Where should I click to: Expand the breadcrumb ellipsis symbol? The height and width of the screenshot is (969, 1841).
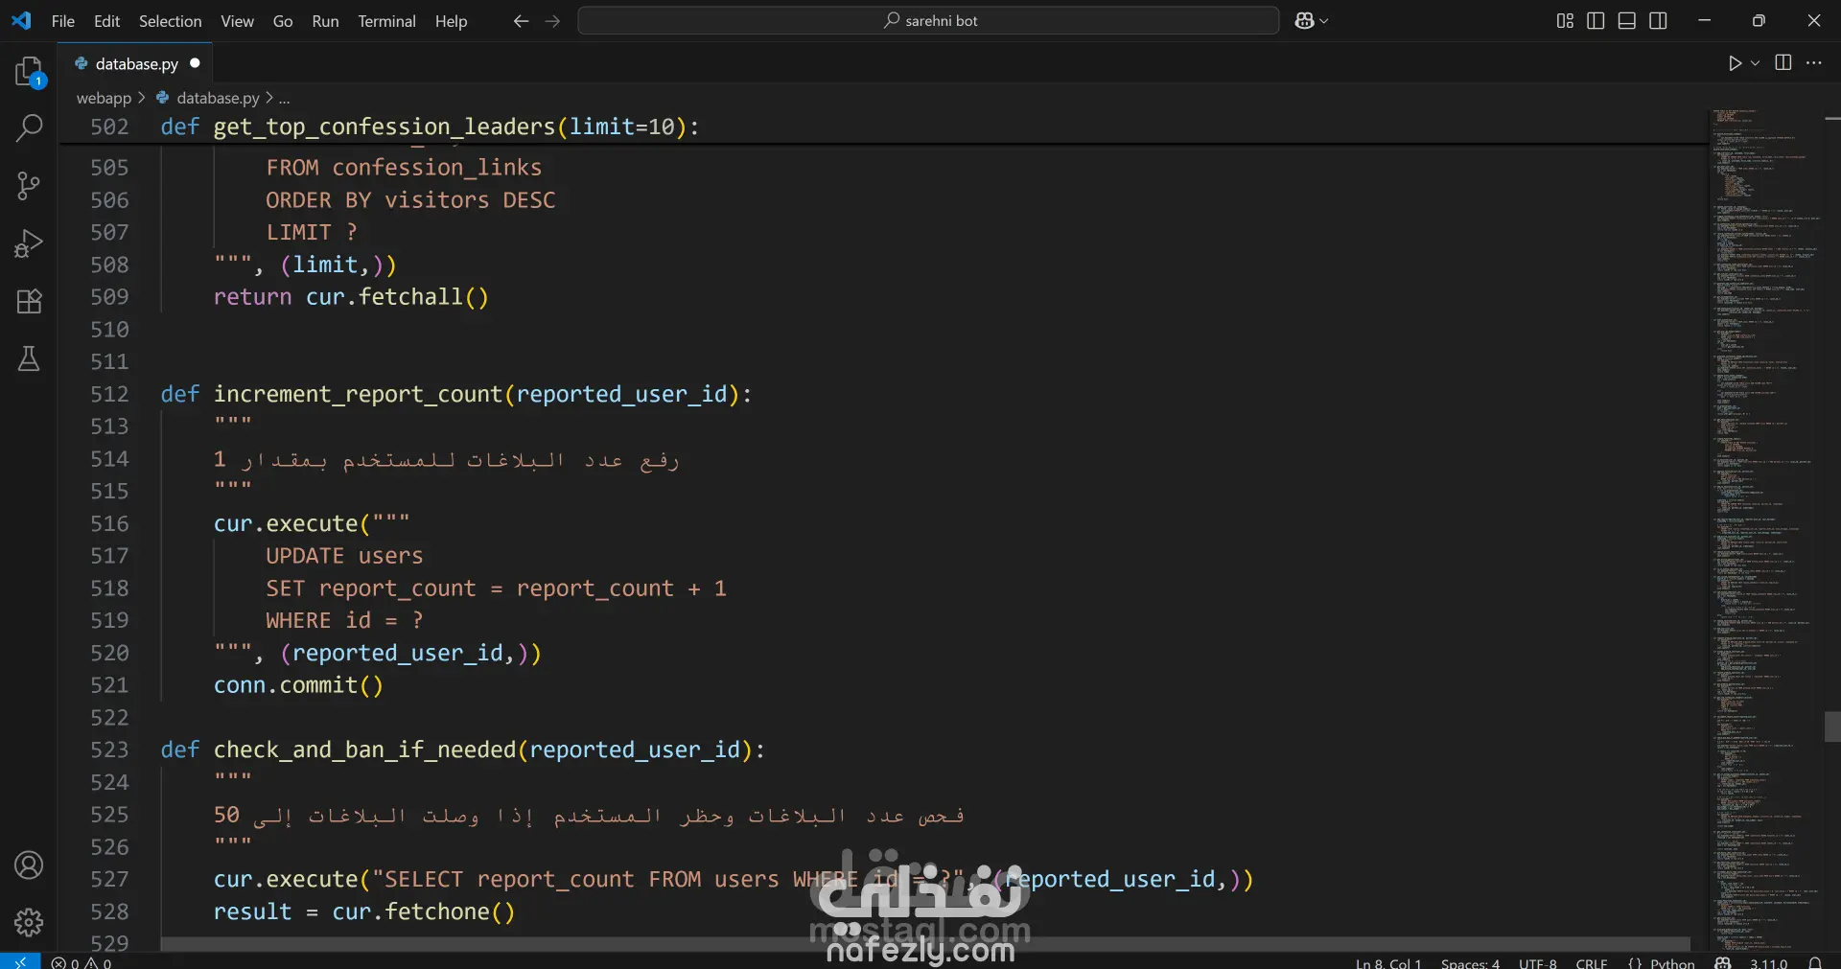click(285, 98)
